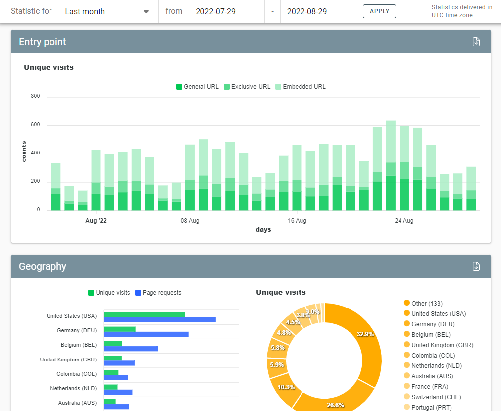
Task: Click the '16 Aug' axis label
Action: (297, 221)
